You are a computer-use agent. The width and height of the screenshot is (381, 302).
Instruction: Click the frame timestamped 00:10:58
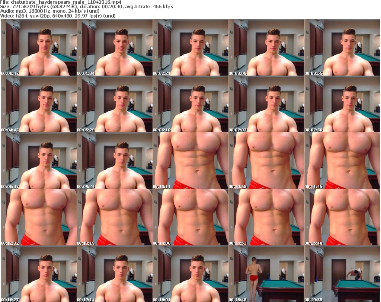tap(266, 161)
